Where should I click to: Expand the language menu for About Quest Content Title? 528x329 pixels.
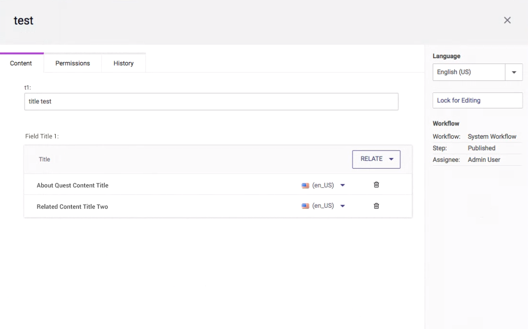342,185
